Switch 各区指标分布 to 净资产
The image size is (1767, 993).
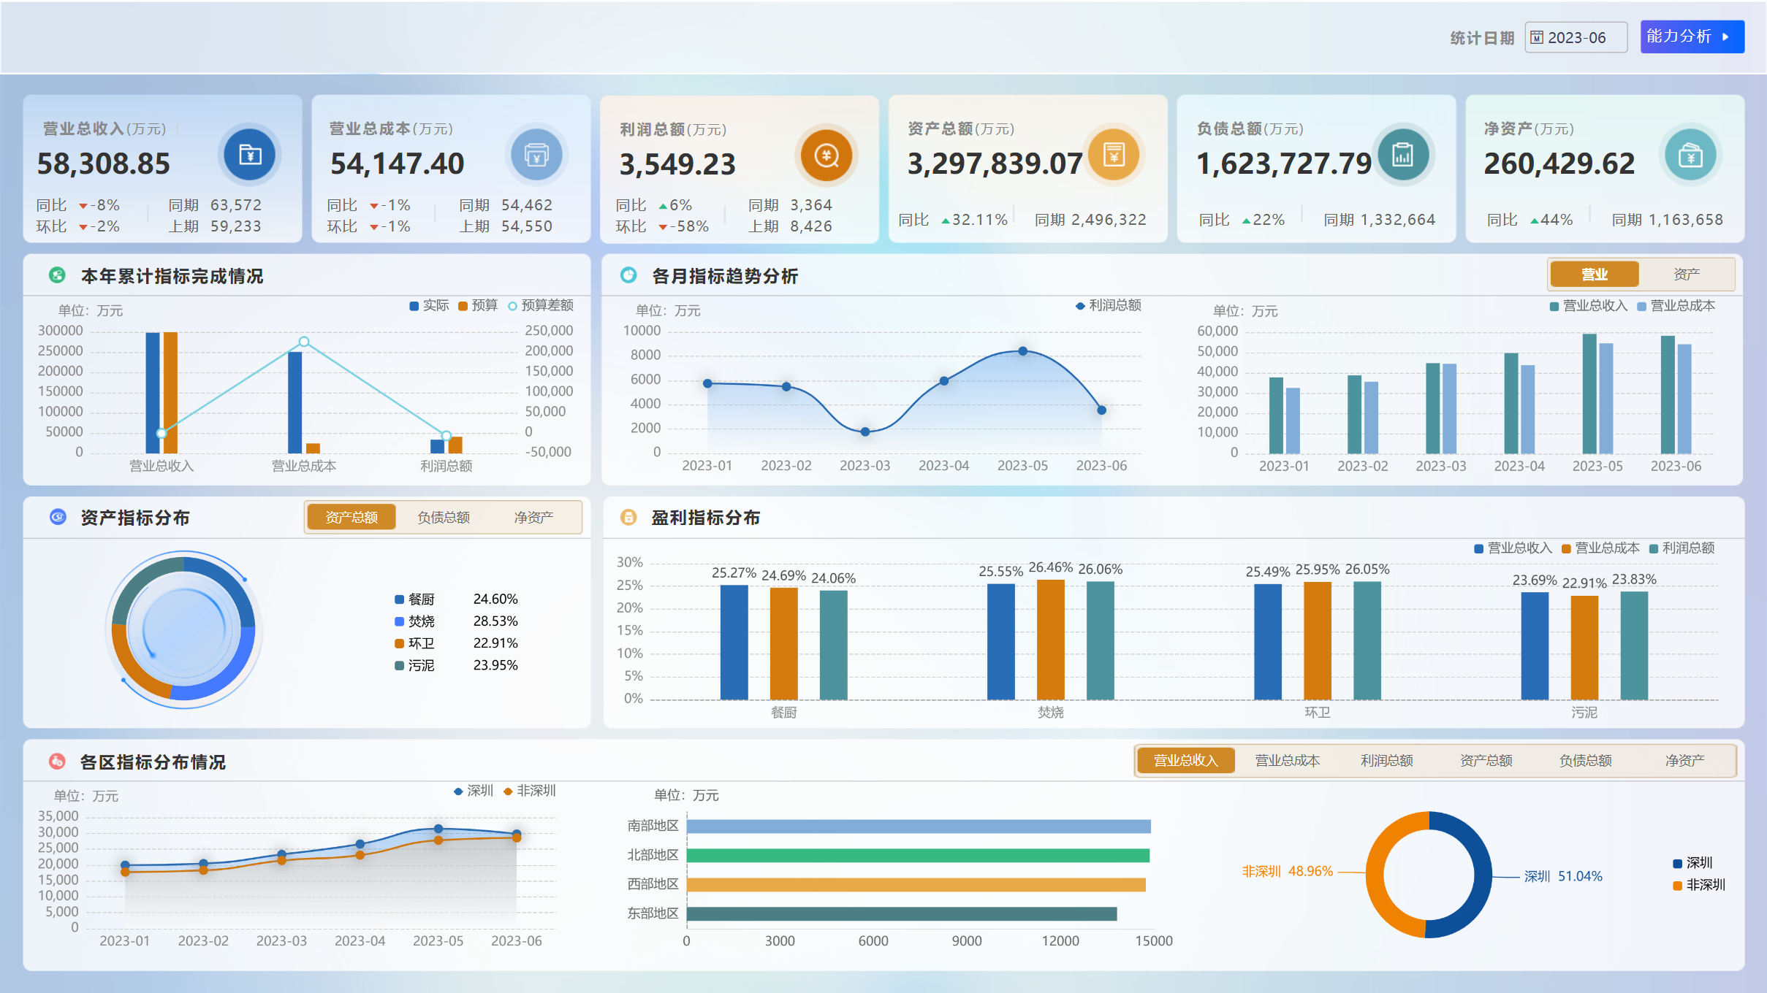pyautogui.click(x=1684, y=760)
